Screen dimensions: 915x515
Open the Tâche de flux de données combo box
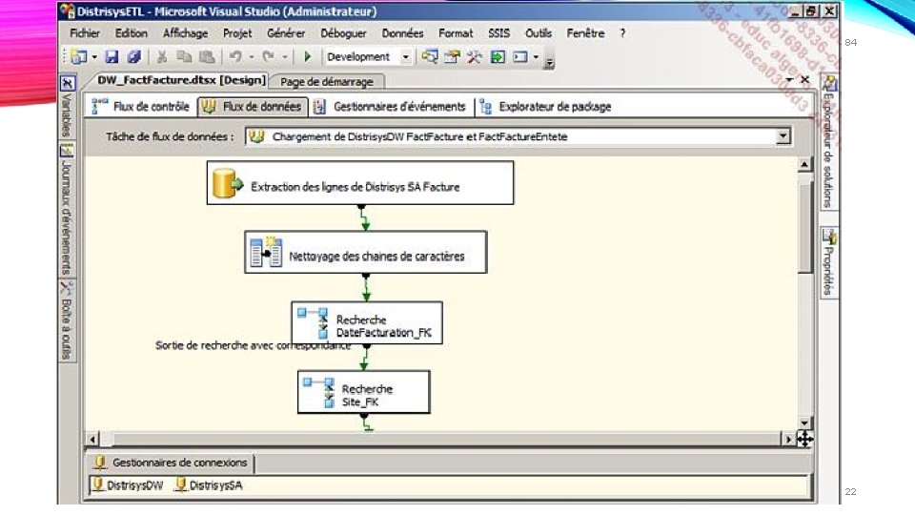click(x=518, y=136)
